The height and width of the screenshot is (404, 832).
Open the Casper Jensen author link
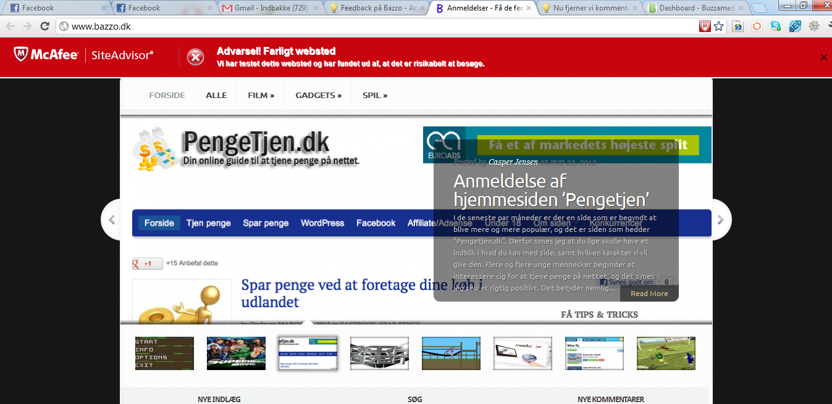coord(513,162)
